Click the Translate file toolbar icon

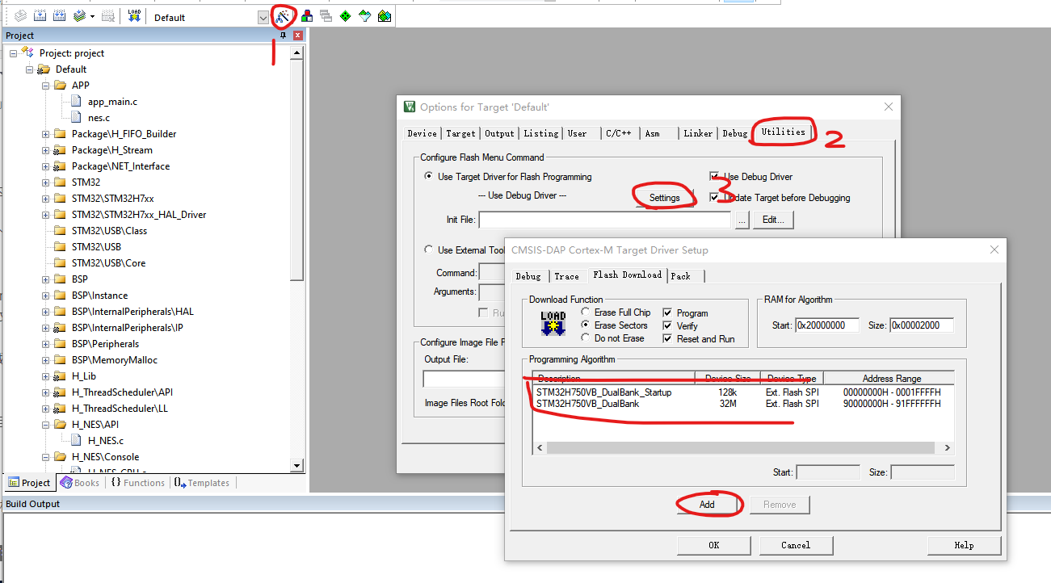coord(20,16)
